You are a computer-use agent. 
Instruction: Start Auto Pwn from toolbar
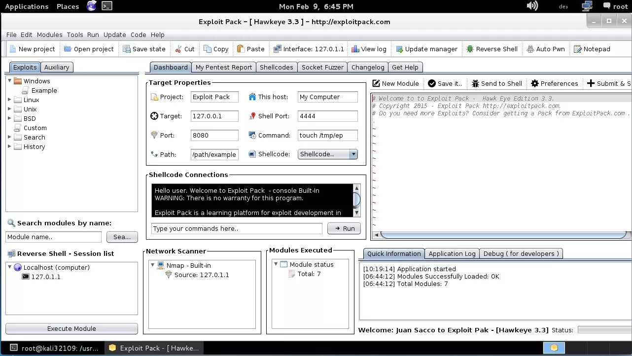pos(545,49)
